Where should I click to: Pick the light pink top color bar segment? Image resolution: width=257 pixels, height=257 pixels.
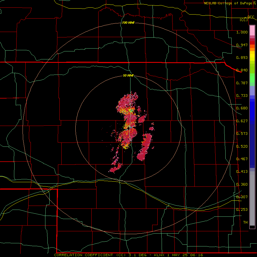[252, 31]
